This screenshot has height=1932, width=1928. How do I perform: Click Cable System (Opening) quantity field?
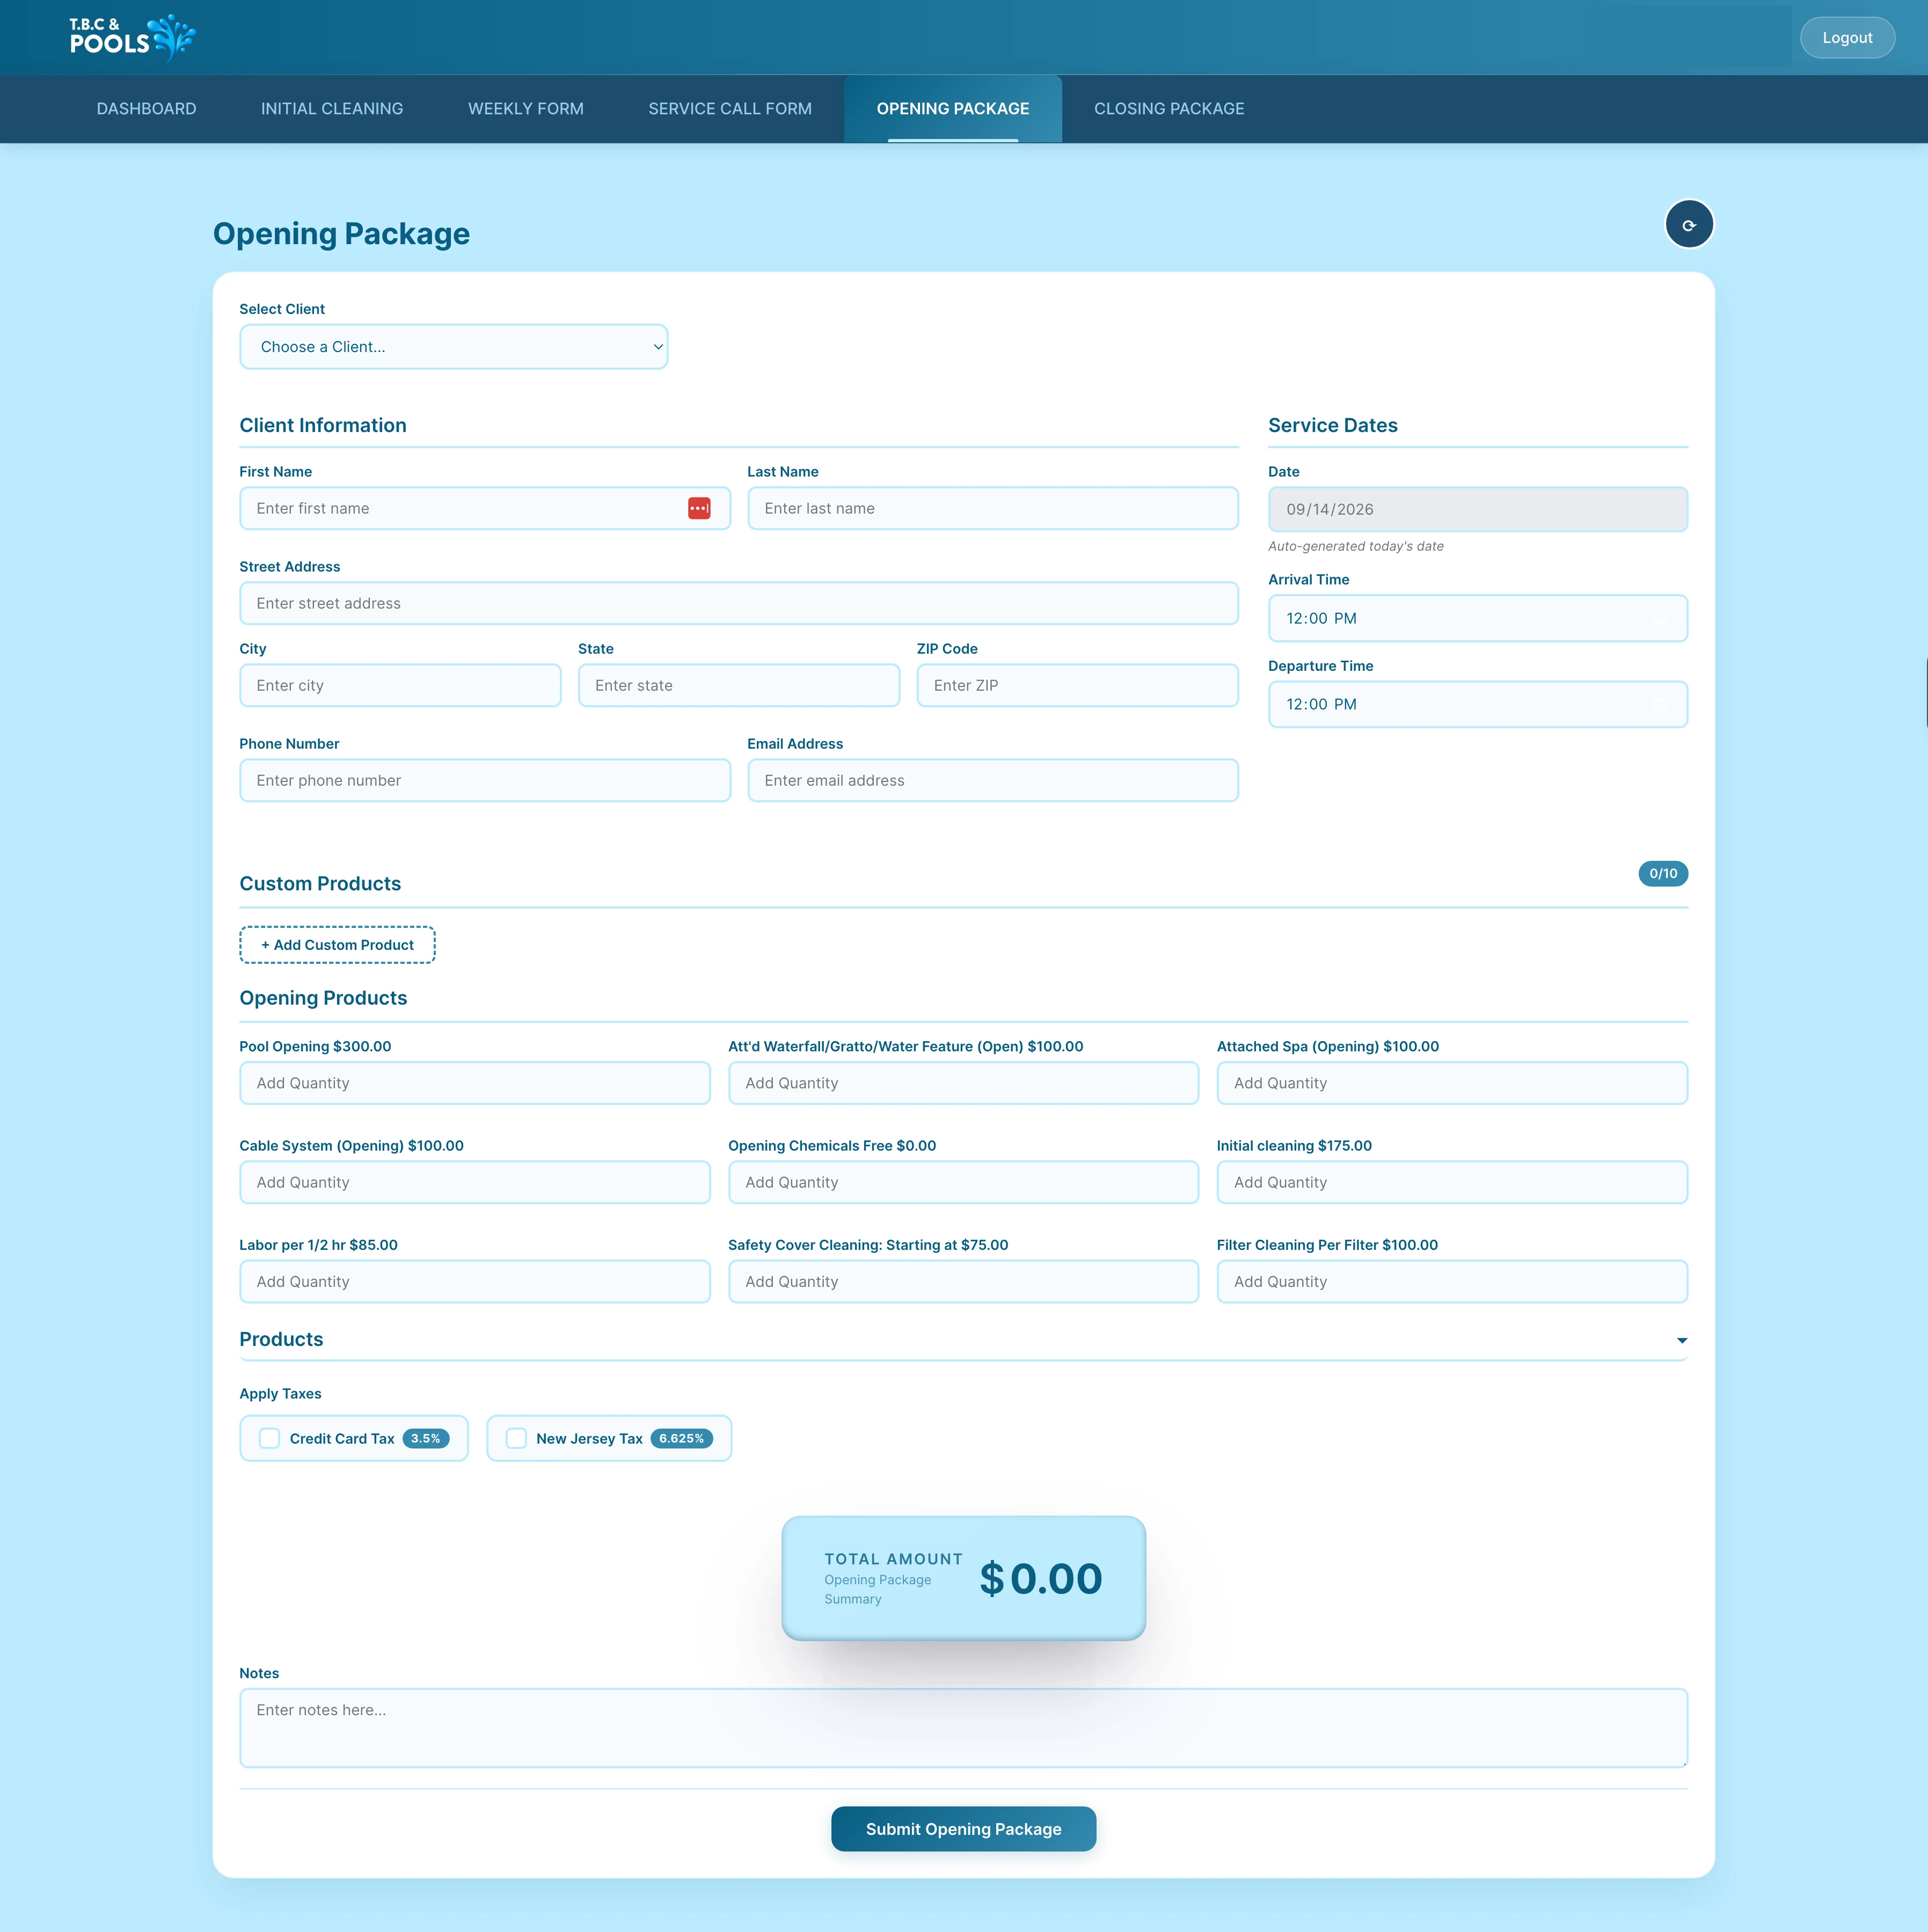pos(474,1182)
